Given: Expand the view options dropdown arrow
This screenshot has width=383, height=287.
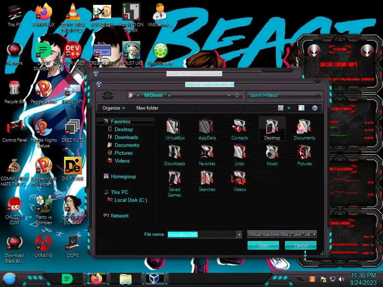Looking at the screenshot, I should 289,108.
